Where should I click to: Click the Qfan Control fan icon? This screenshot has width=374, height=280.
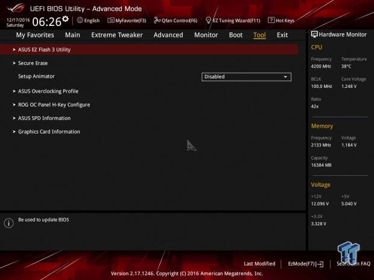tap(157, 20)
